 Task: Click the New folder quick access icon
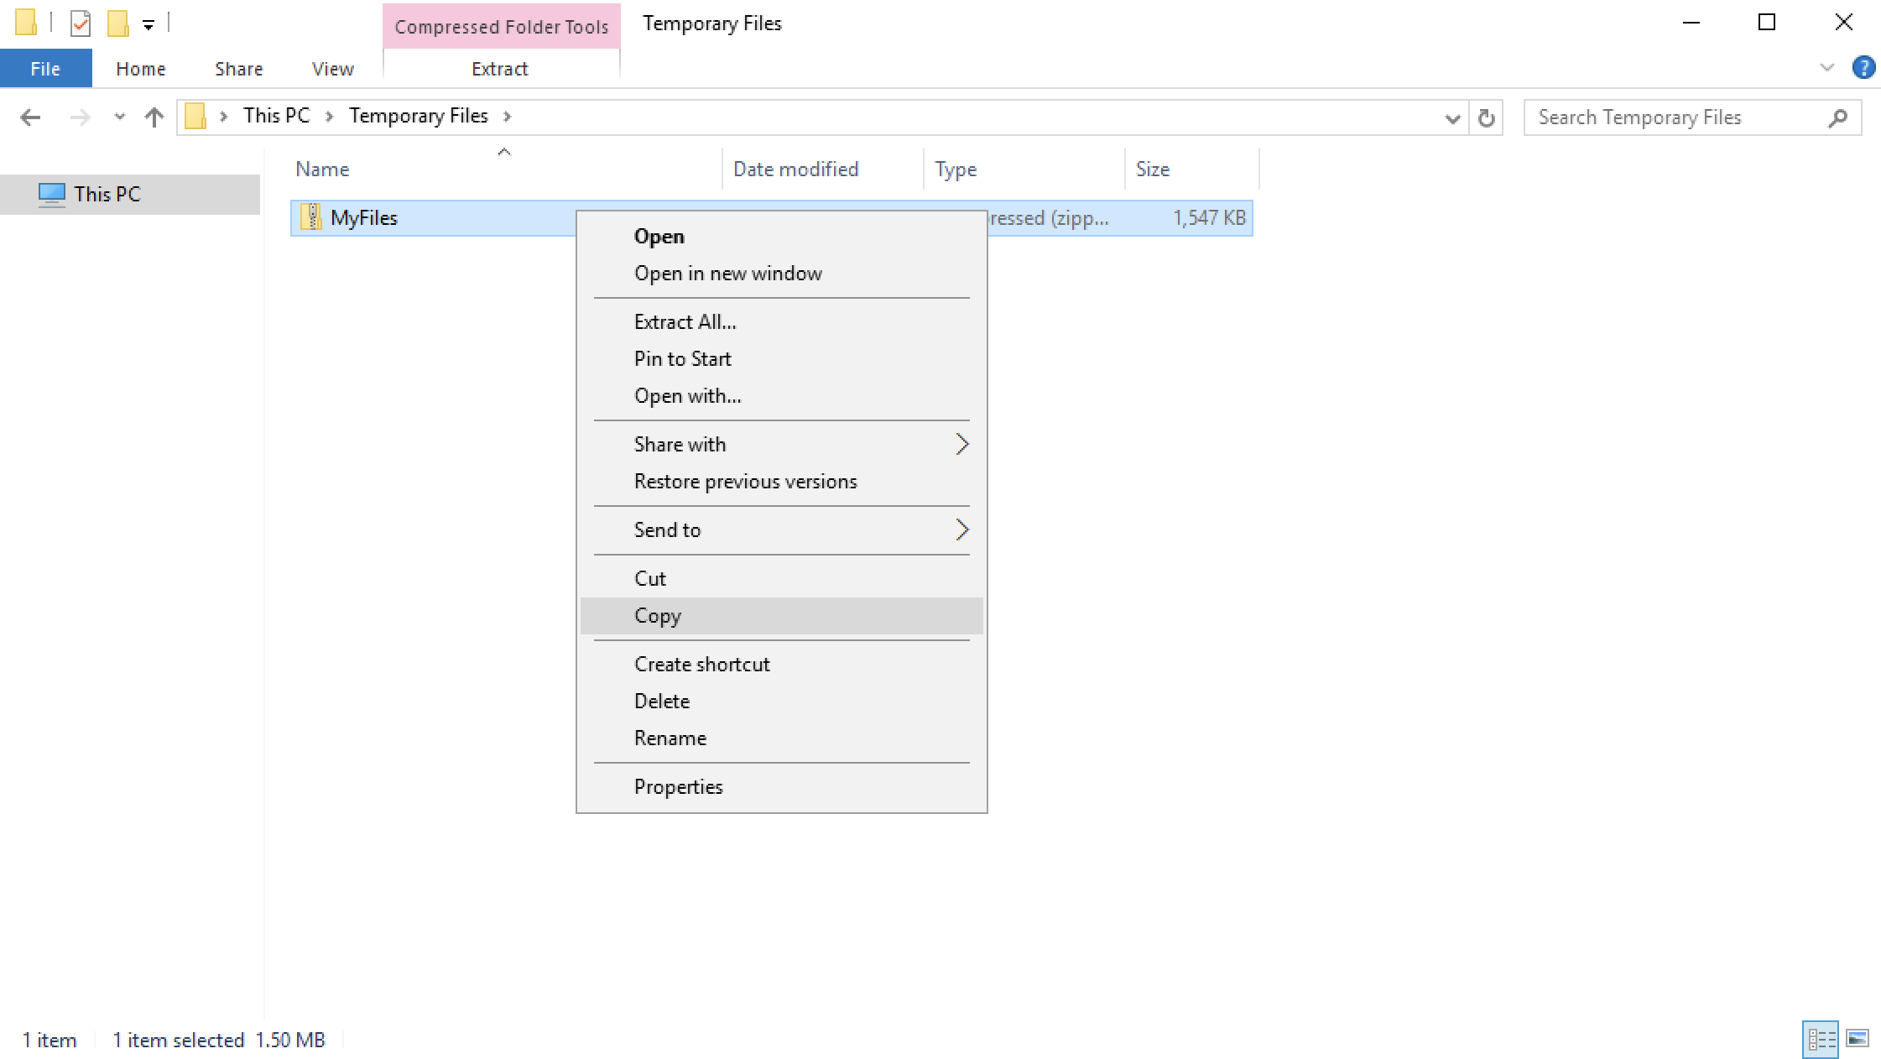pos(117,23)
